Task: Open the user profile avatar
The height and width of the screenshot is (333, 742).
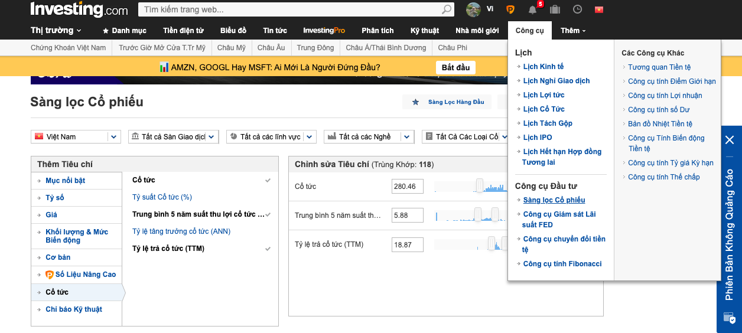Action: [473, 9]
